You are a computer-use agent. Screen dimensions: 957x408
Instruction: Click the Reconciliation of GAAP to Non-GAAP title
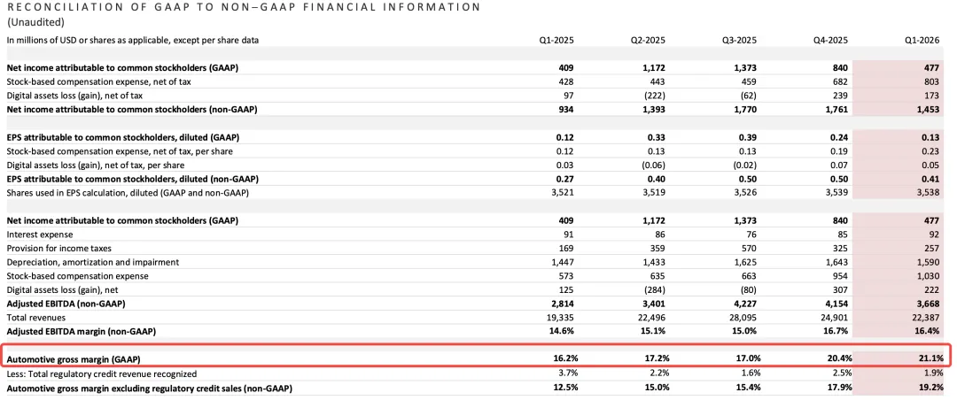pyautogui.click(x=244, y=7)
